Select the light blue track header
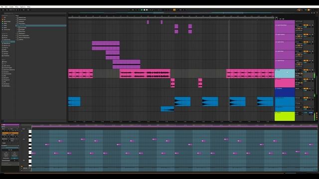319x179 pixels. (x=285, y=74)
